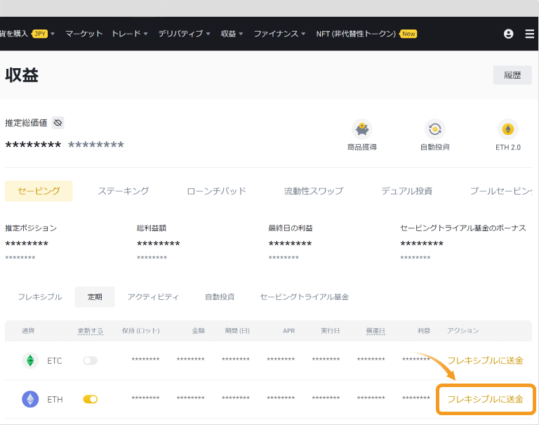
Task: Expand the デリバティブ dropdown menu
Action: pos(184,34)
